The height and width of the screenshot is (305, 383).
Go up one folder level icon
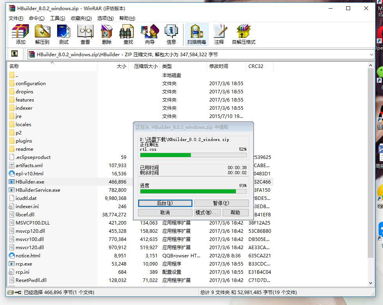pos(14,54)
